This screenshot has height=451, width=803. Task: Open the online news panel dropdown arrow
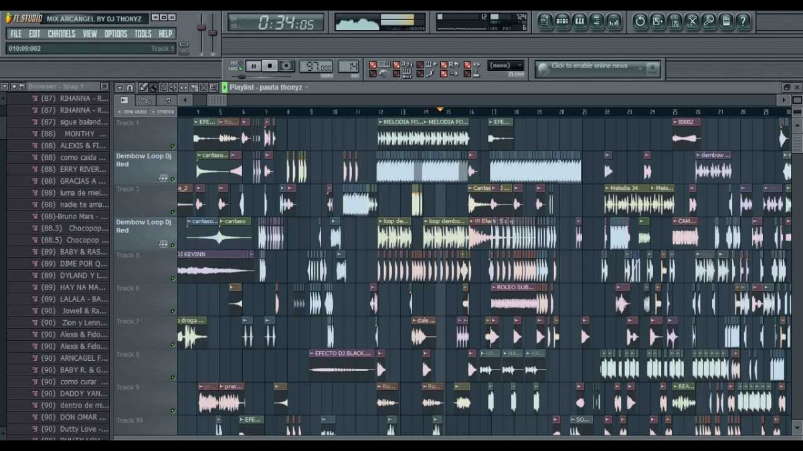[x=640, y=68]
